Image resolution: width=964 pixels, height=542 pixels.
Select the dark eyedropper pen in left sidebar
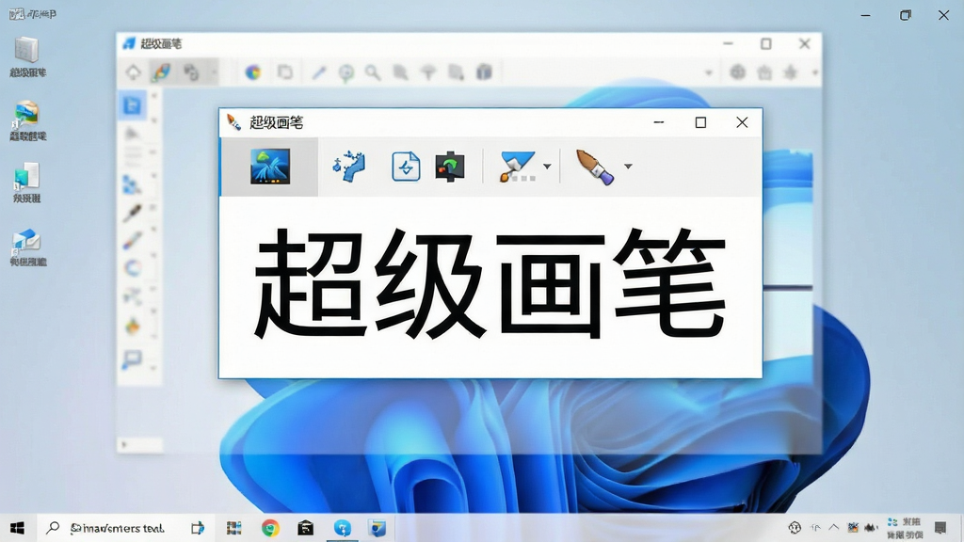coord(132,213)
